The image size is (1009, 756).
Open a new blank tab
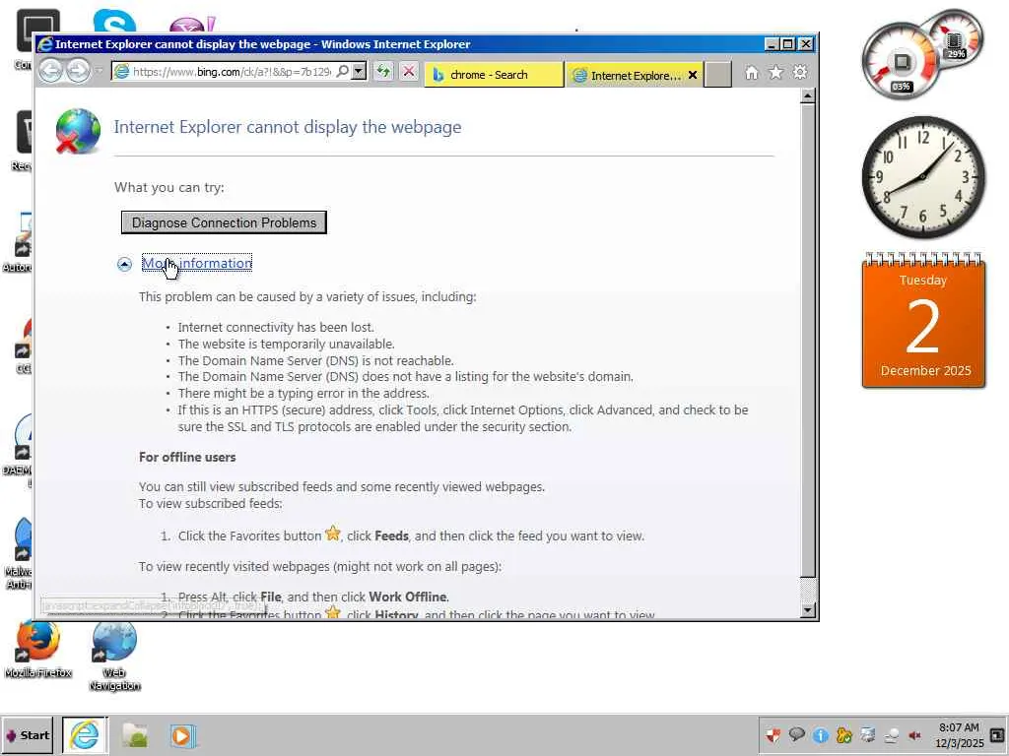tap(718, 75)
